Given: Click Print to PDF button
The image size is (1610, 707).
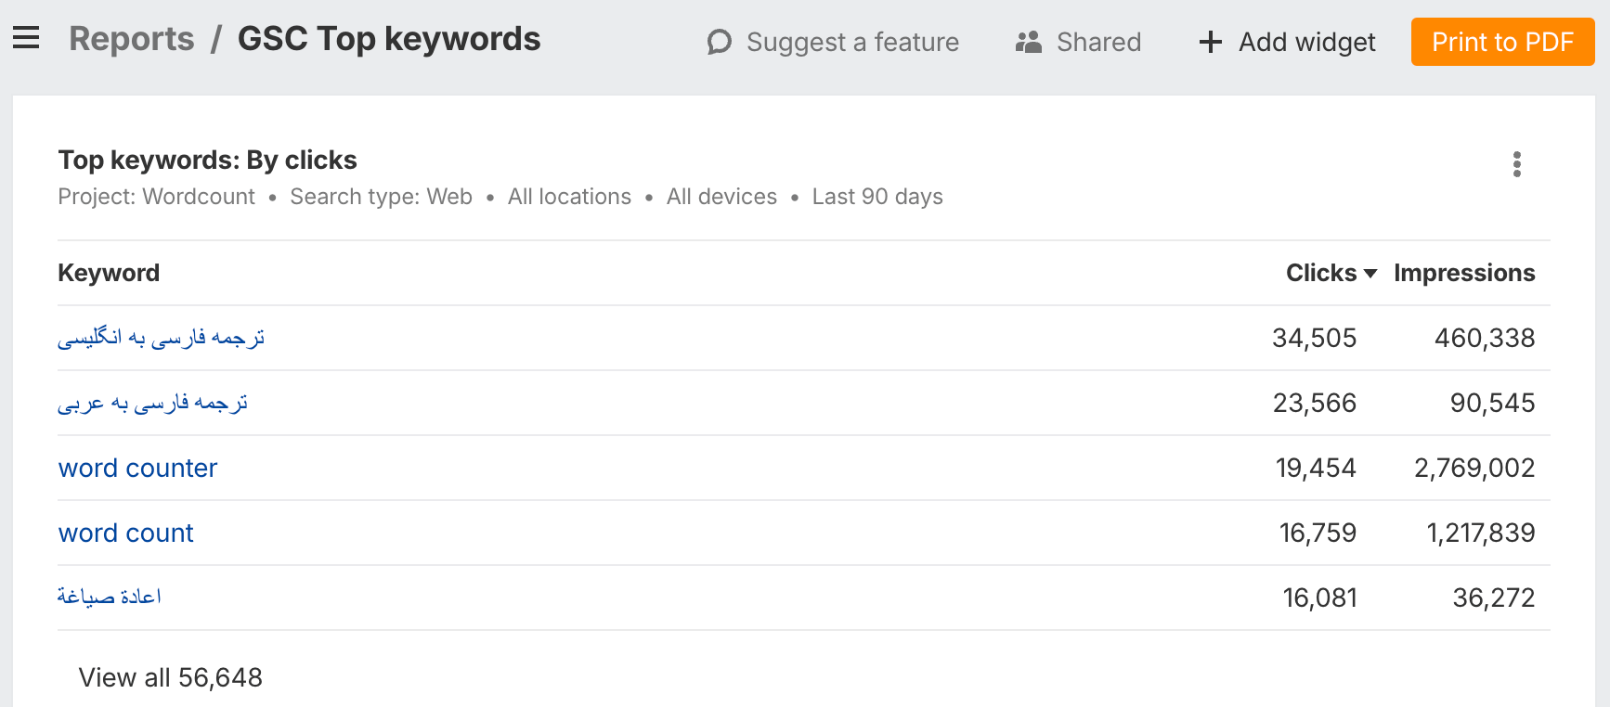Looking at the screenshot, I should tap(1502, 42).
